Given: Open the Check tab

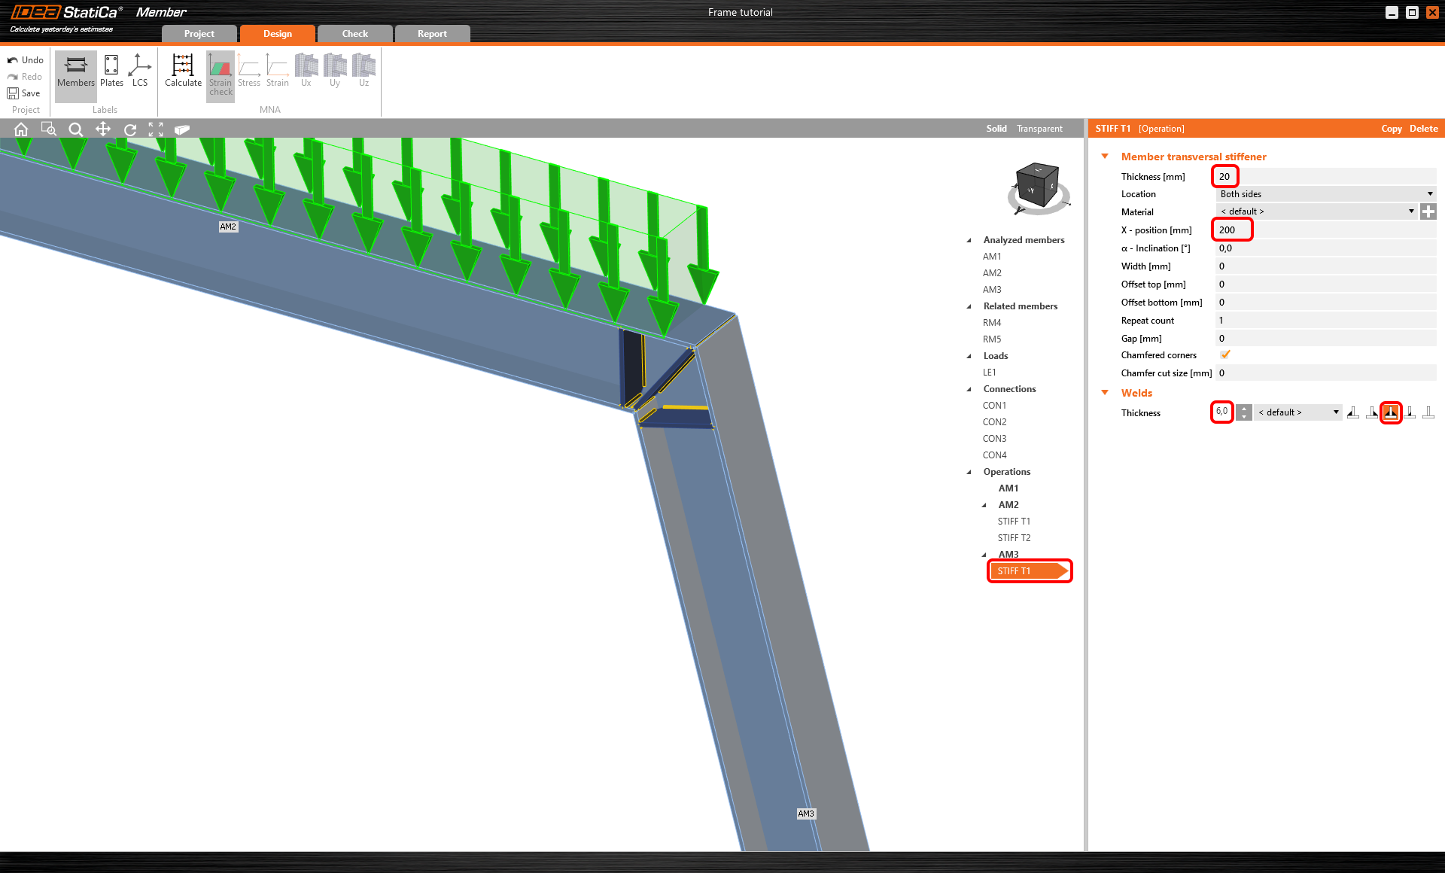Looking at the screenshot, I should tap(354, 34).
